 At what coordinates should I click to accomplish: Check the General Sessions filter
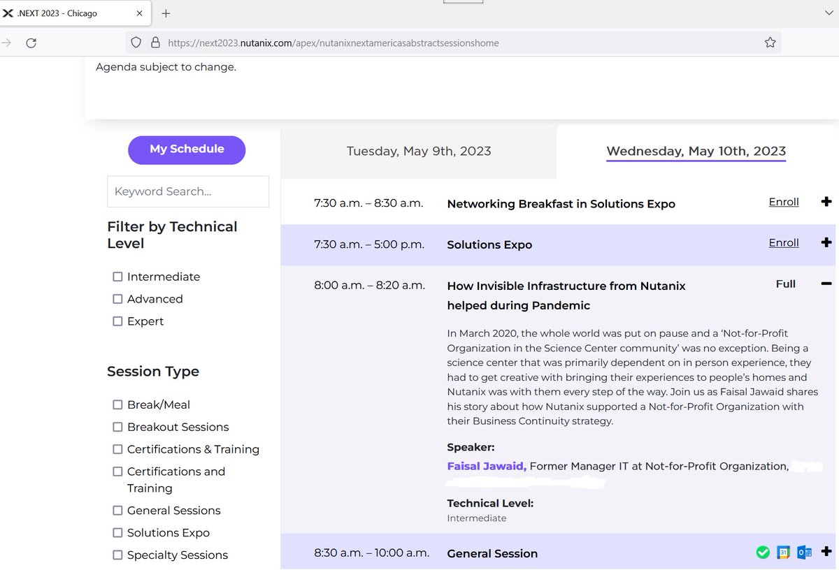tap(117, 511)
